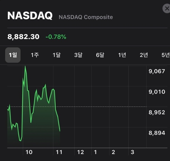
Task: Click the 8,952 price axis label
Action: coord(157,112)
